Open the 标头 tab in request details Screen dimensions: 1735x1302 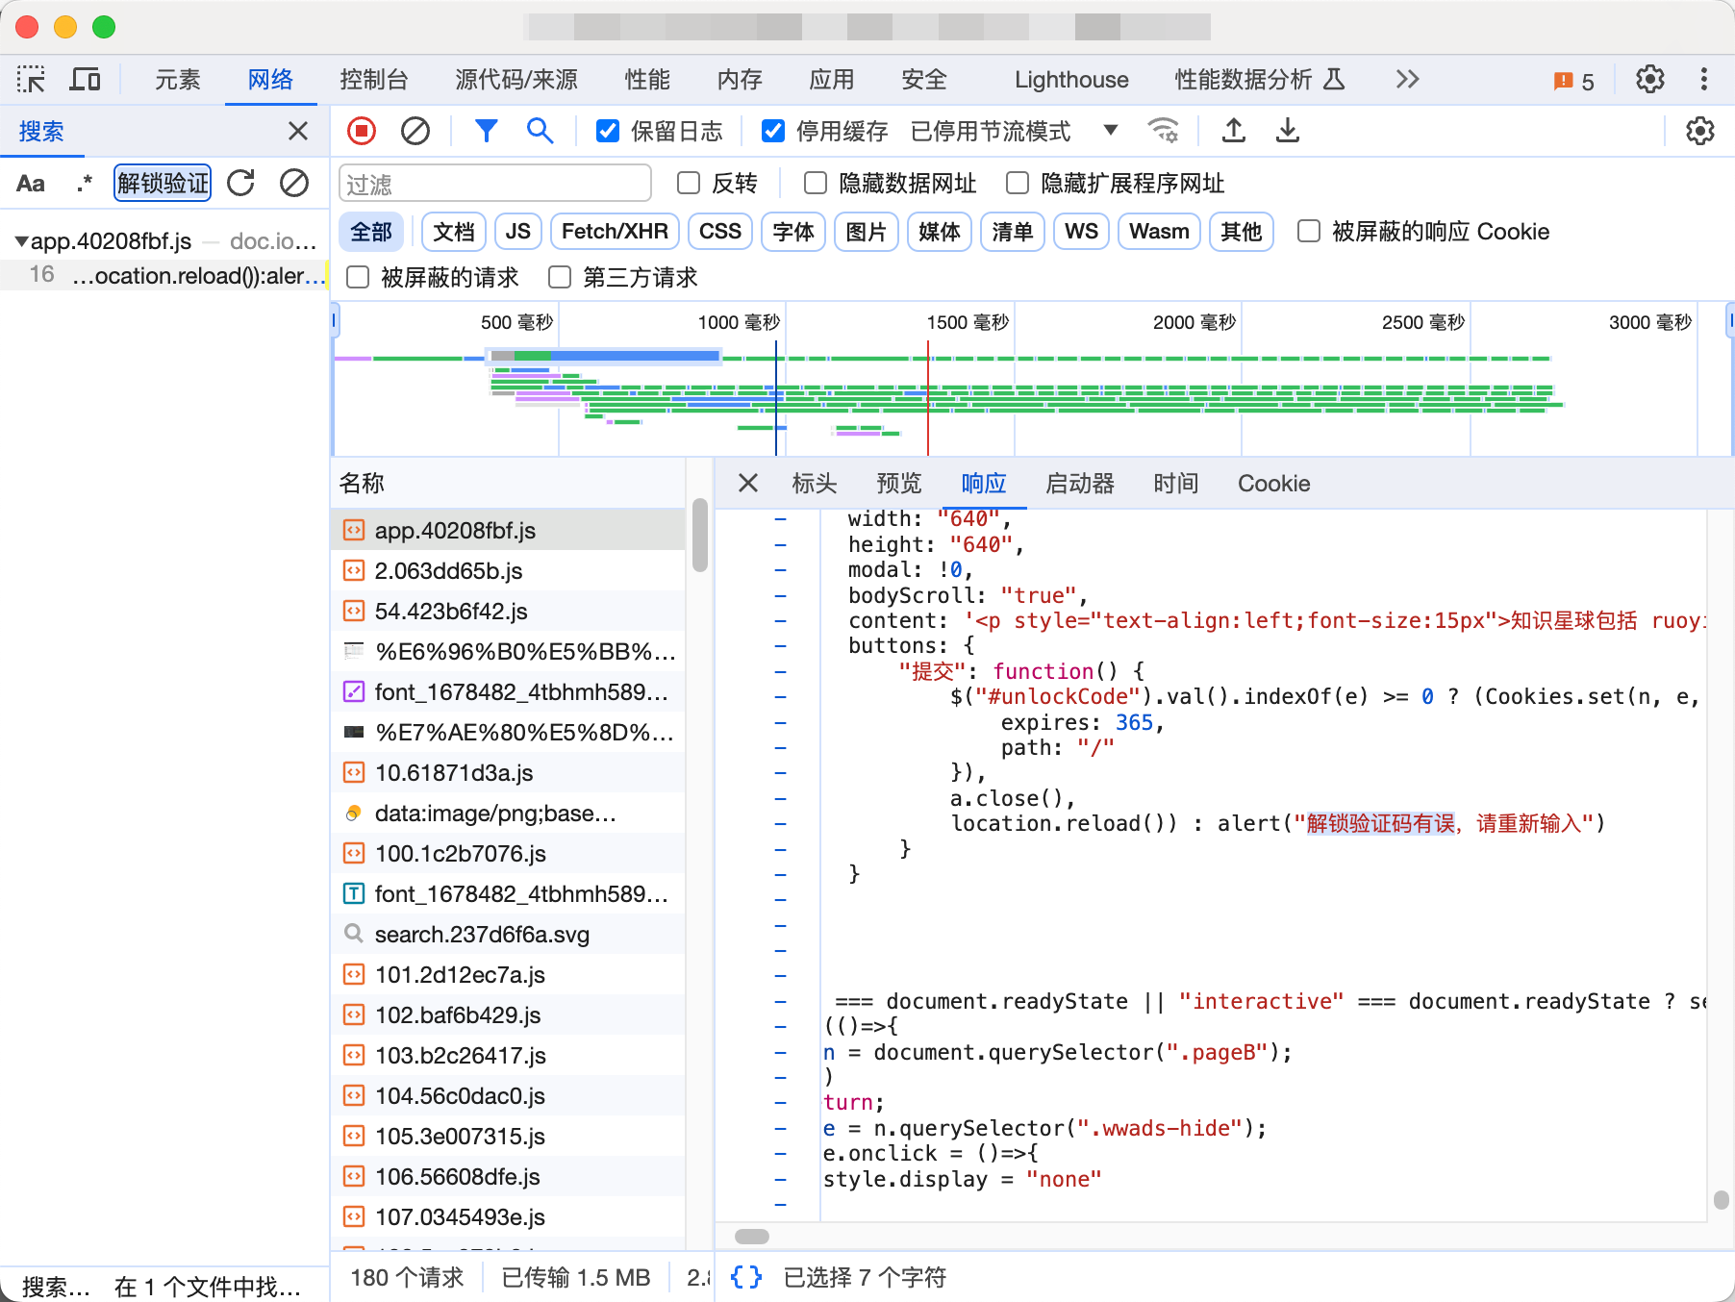tap(815, 484)
